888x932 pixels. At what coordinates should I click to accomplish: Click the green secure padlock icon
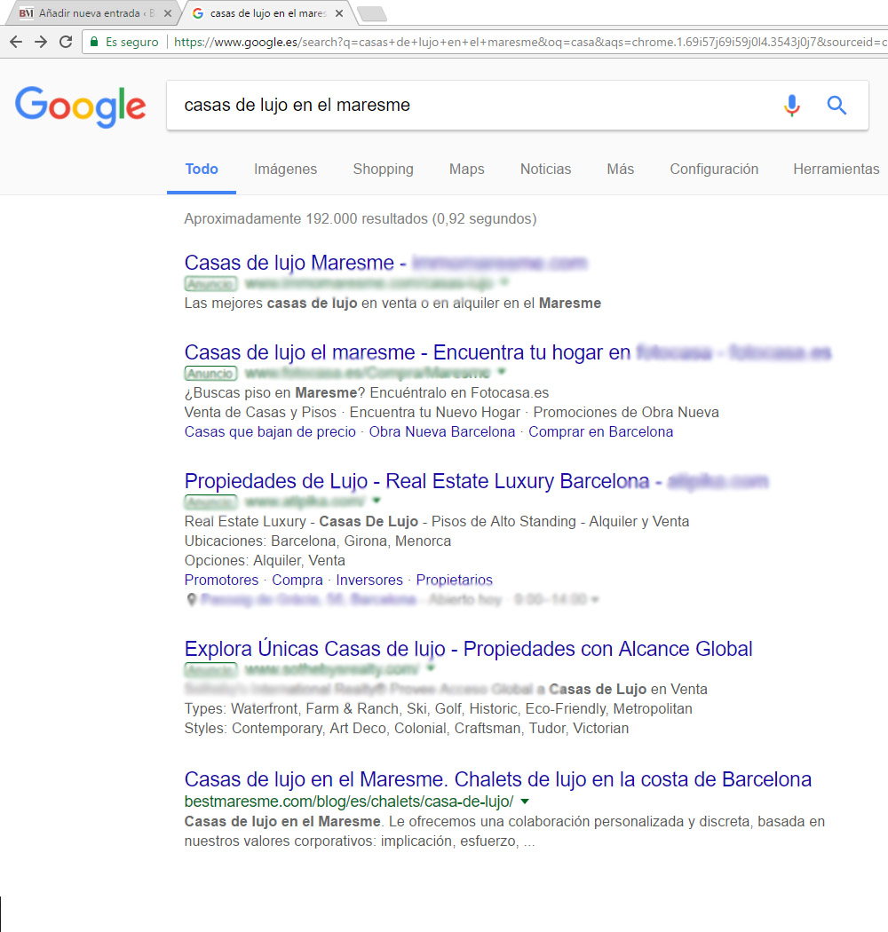tap(94, 42)
